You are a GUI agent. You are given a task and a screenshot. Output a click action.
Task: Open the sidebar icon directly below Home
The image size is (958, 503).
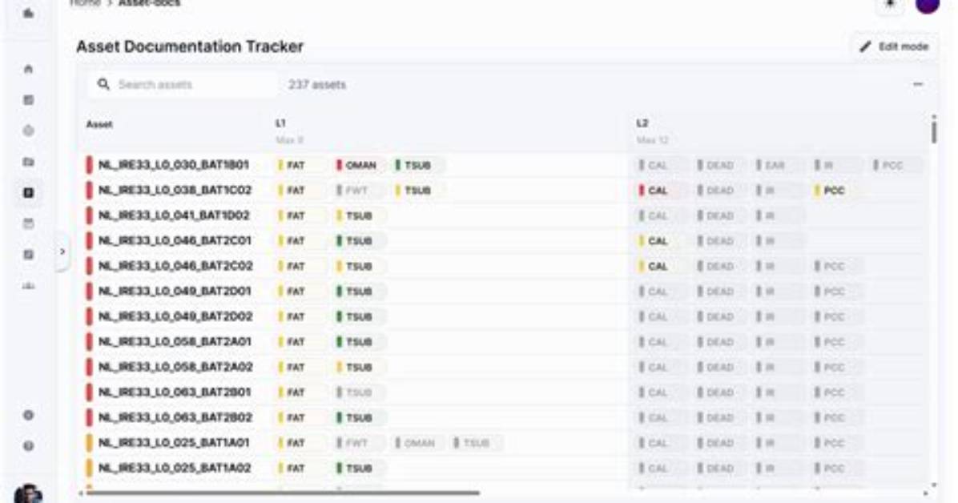click(28, 99)
